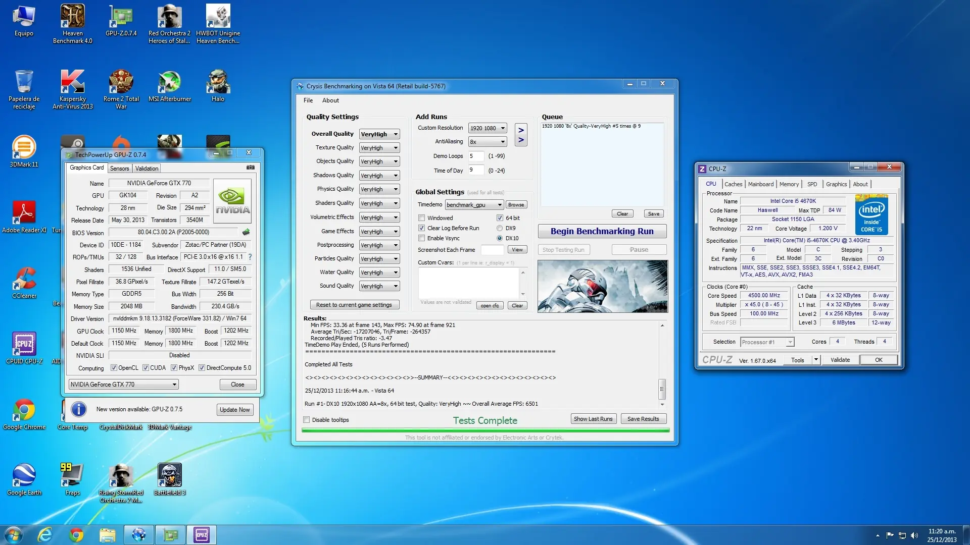This screenshot has width=970, height=545.
Task: Open the CPU-Z taskbar button
Action: (202, 535)
